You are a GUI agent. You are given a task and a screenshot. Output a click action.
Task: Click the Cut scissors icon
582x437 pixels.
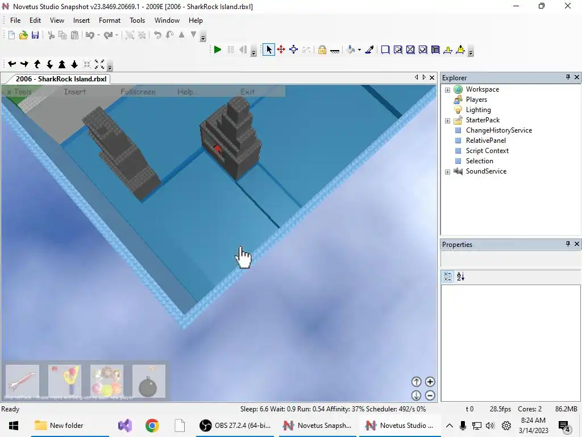click(x=51, y=35)
